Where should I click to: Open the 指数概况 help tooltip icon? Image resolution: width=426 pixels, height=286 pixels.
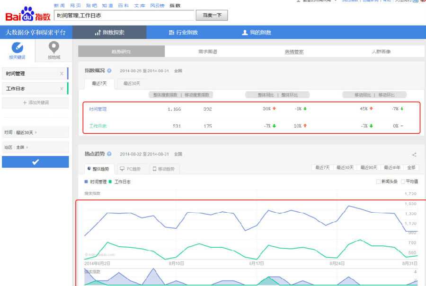coord(109,70)
